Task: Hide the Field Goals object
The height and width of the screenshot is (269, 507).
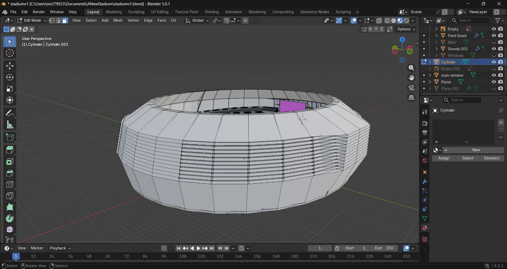Action: click(494, 36)
